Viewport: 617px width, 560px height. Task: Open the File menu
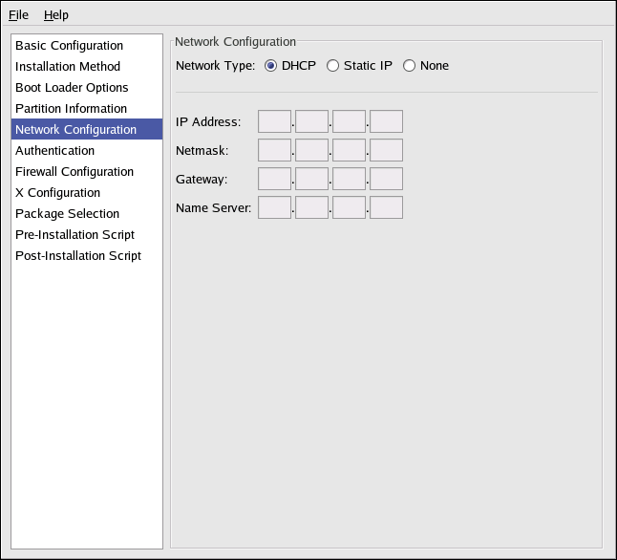(19, 14)
